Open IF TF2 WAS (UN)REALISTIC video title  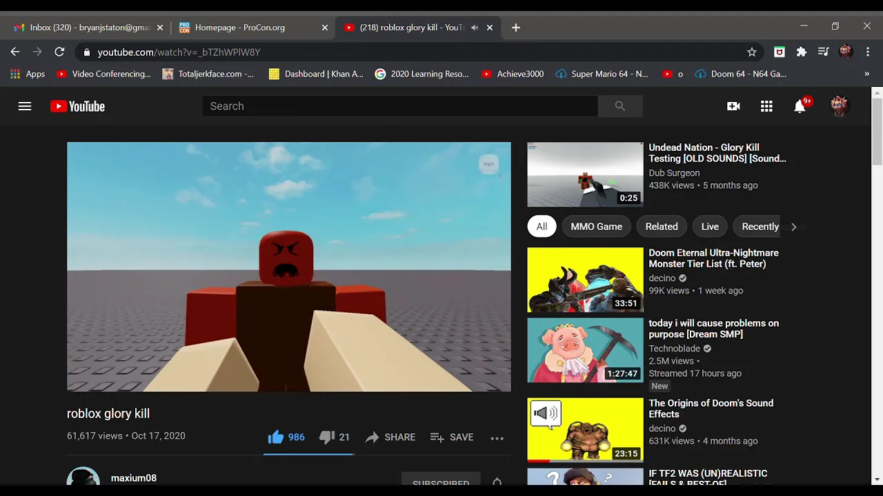point(708,479)
